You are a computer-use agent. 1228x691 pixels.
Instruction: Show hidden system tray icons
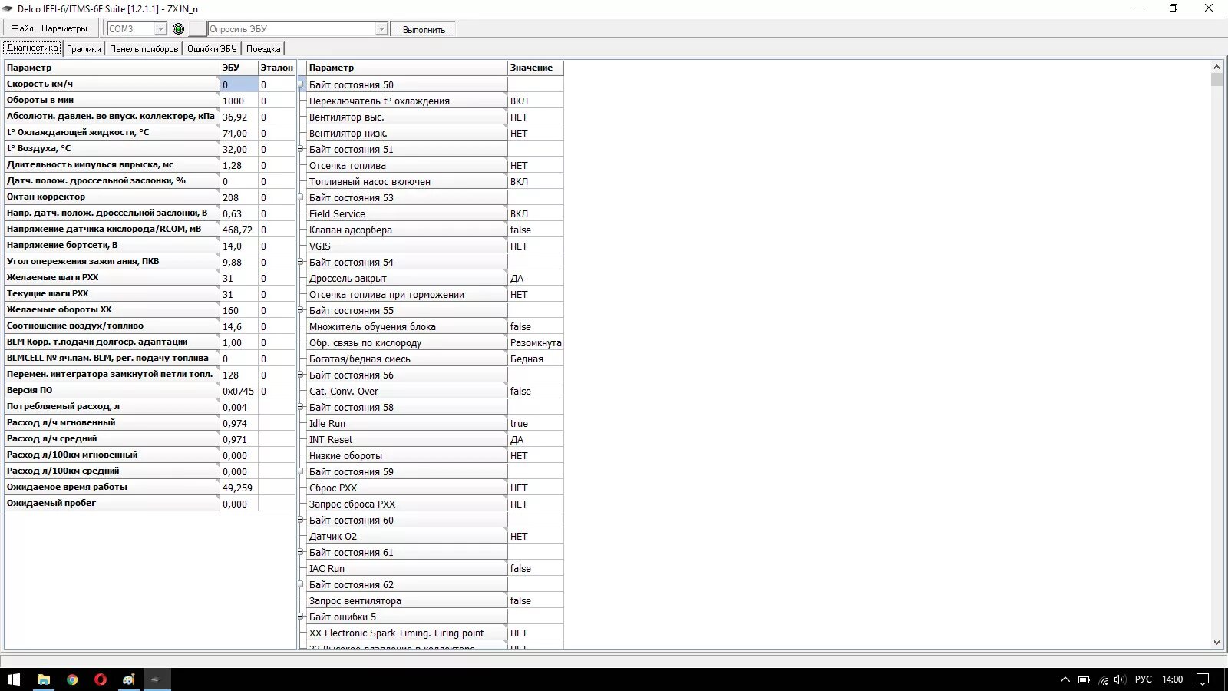coord(1065,679)
